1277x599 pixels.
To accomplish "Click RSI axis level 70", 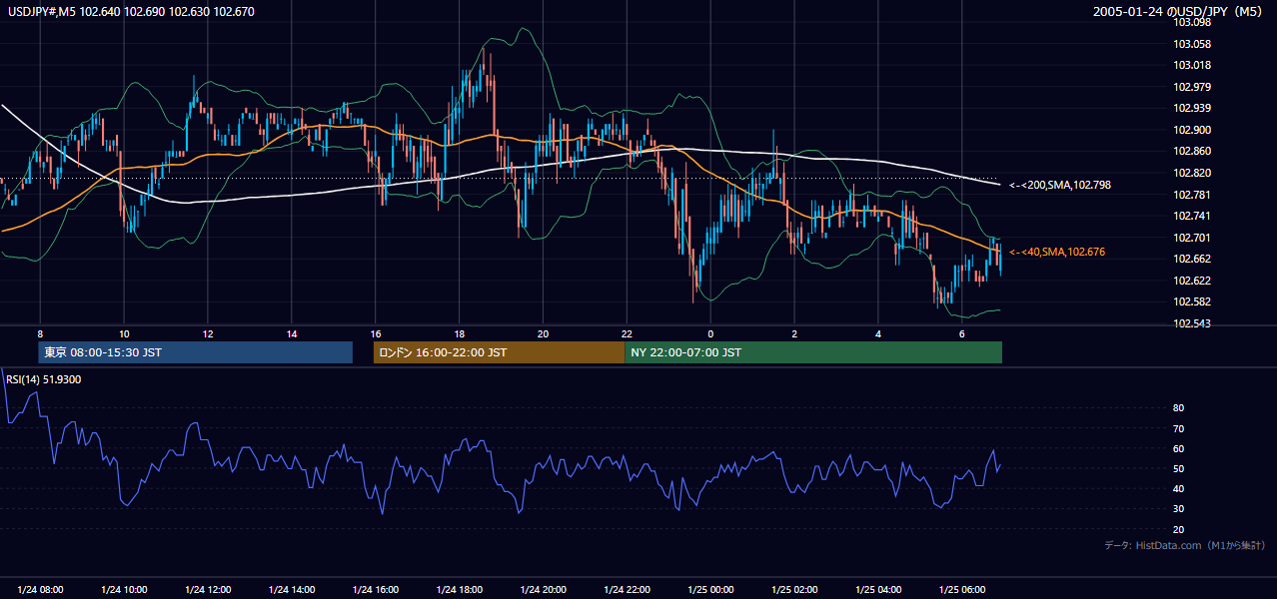I will coord(1178,428).
